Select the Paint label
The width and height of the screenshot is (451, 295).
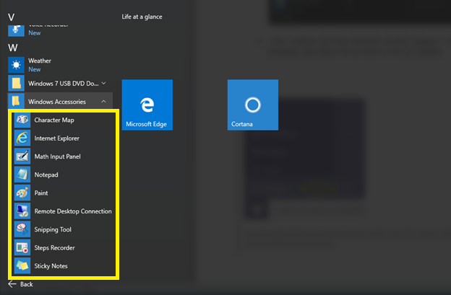pos(41,193)
